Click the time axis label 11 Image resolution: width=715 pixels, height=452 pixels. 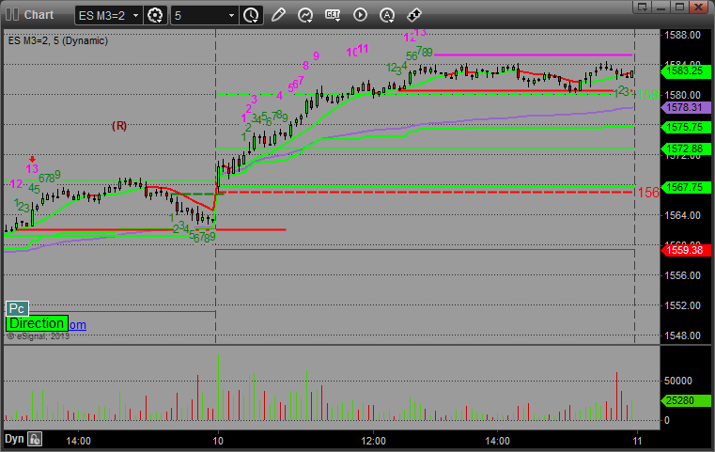(x=637, y=441)
